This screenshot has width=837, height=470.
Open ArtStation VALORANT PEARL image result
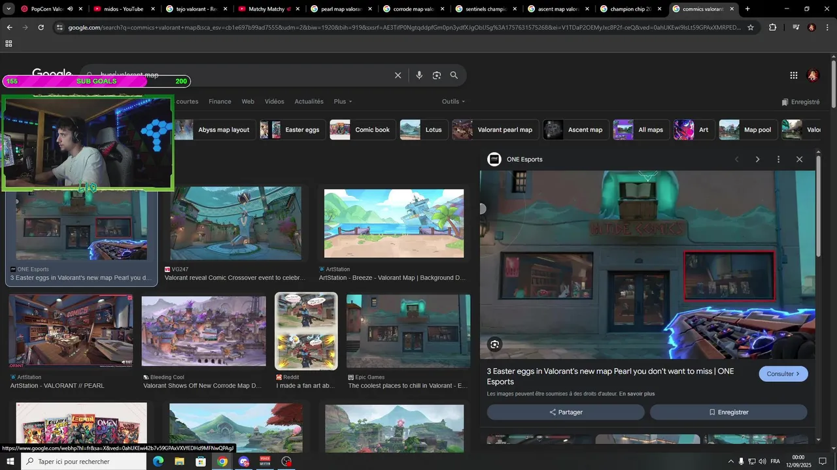pos(71,330)
